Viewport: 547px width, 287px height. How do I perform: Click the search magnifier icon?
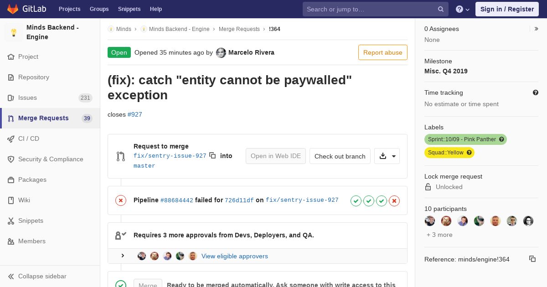(441, 9)
